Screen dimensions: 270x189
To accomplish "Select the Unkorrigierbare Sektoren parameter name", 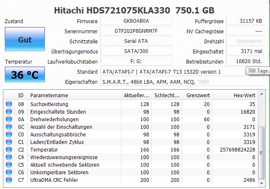I will (x=59, y=172).
